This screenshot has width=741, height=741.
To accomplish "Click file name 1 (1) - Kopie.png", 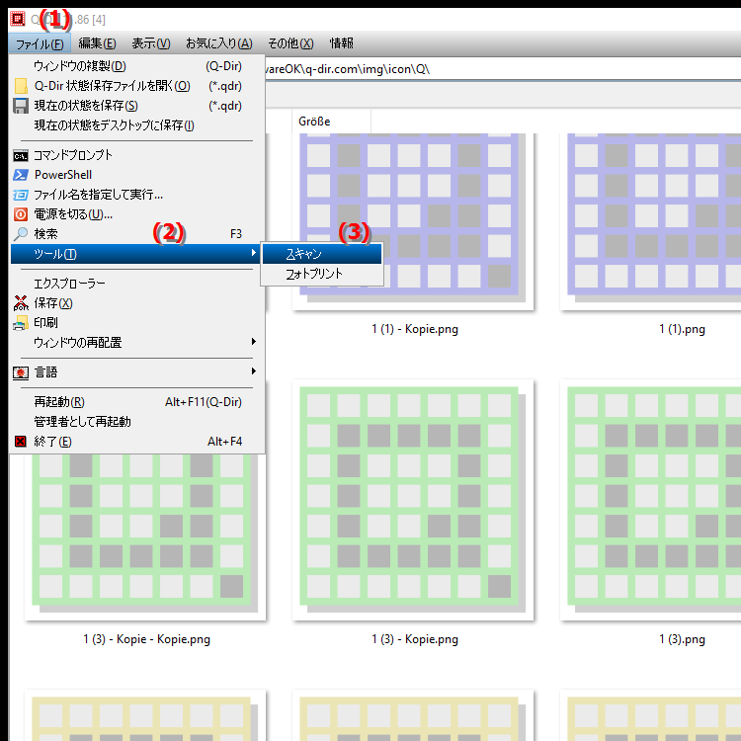I will pyautogui.click(x=415, y=329).
